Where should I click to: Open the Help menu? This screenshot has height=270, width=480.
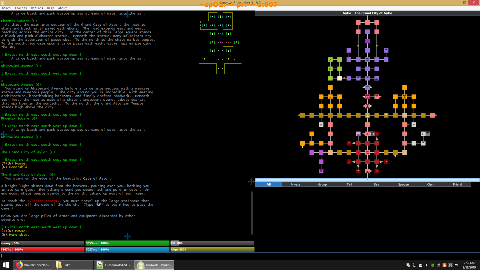point(50,8)
